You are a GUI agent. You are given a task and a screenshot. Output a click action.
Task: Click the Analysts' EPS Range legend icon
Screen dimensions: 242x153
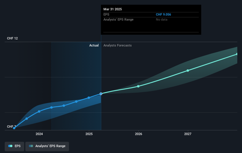pos(31,146)
